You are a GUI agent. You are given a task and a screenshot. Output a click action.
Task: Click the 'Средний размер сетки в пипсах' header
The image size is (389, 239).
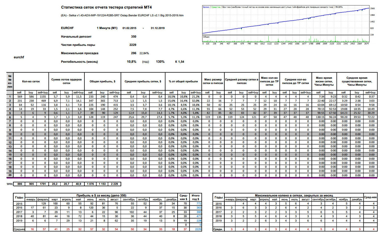click(x=242, y=81)
